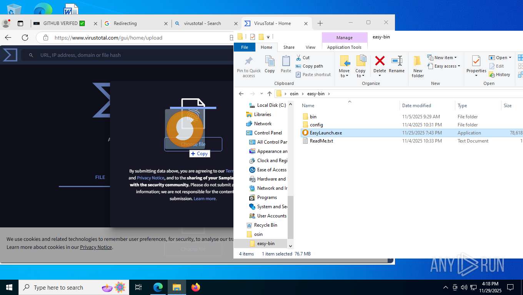Switch to virustotal - Search tab
The width and height of the screenshot is (523, 295).
(207, 23)
